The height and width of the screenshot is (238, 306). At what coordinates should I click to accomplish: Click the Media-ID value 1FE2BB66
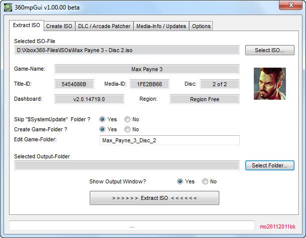pyautogui.click(x=149, y=84)
